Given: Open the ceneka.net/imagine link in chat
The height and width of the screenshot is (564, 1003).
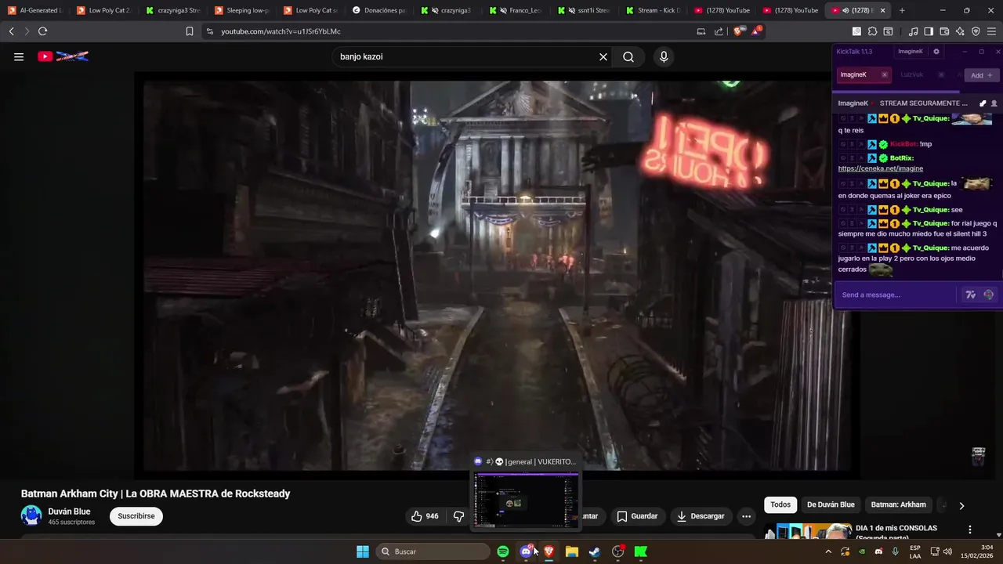Looking at the screenshot, I should click(880, 168).
